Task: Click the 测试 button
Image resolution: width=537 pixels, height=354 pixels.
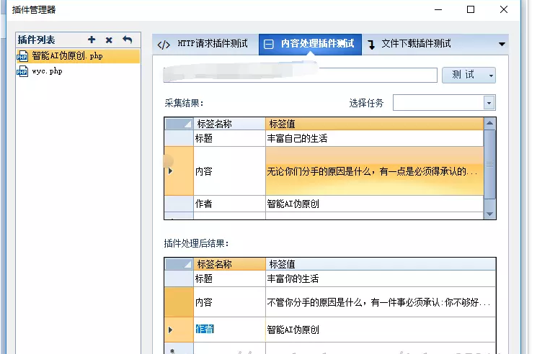Action: (x=463, y=75)
